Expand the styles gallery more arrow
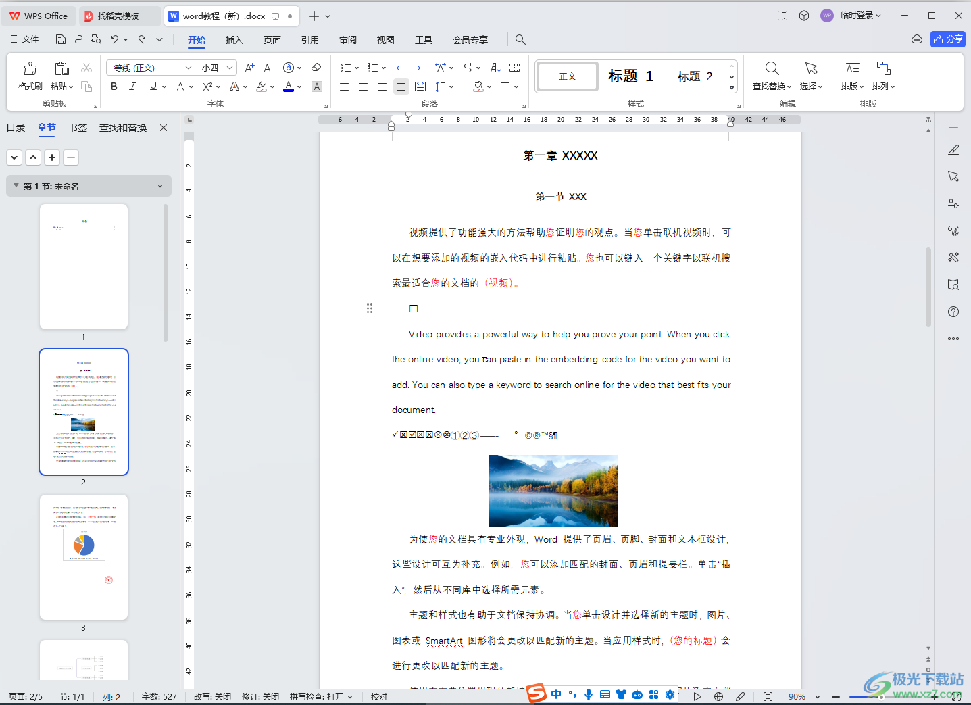The height and width of the screenshot is (705, 971). [731, 88]
